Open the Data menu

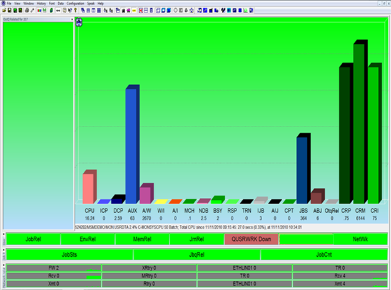[61, 3]
